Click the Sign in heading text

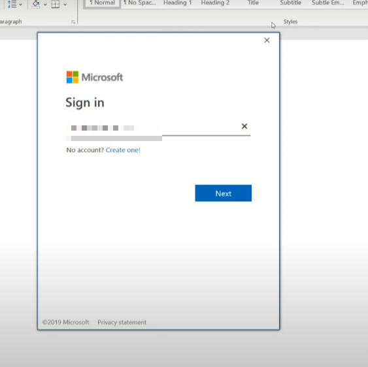(x=85, y=103)
